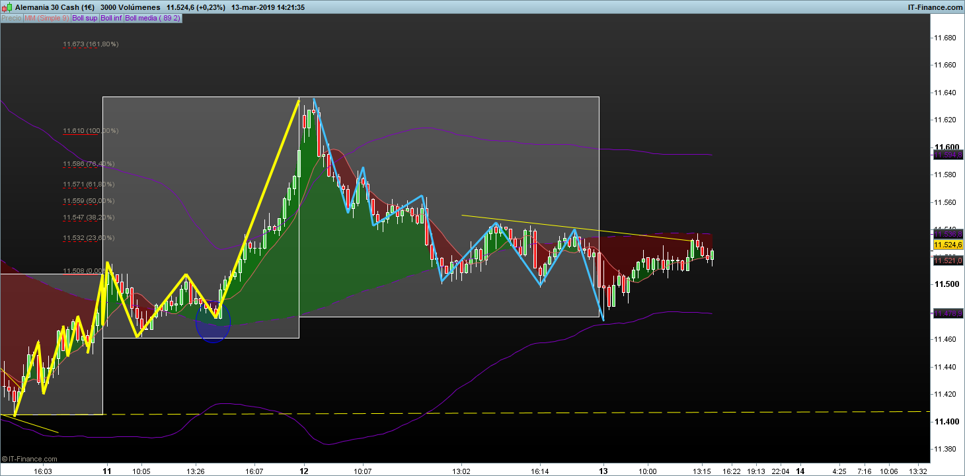Click the Boll sup indicator label
This screenshot has width=965, height=476.
[x=84, y=19]
